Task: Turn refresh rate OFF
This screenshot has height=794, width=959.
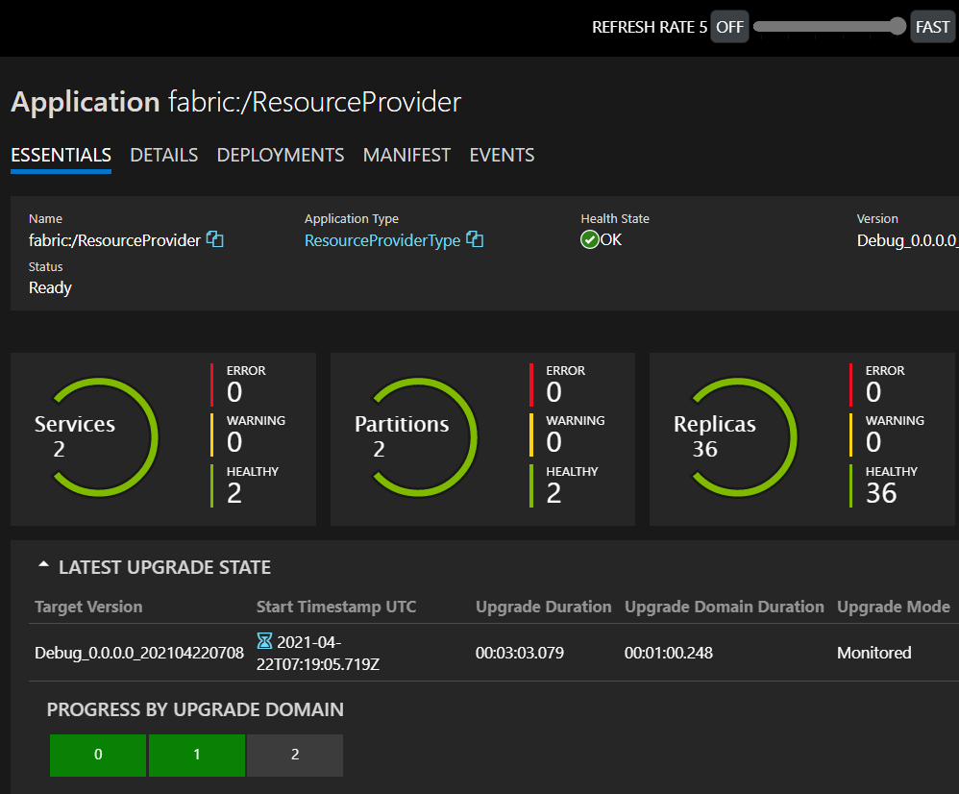Action: click(729, 27)
